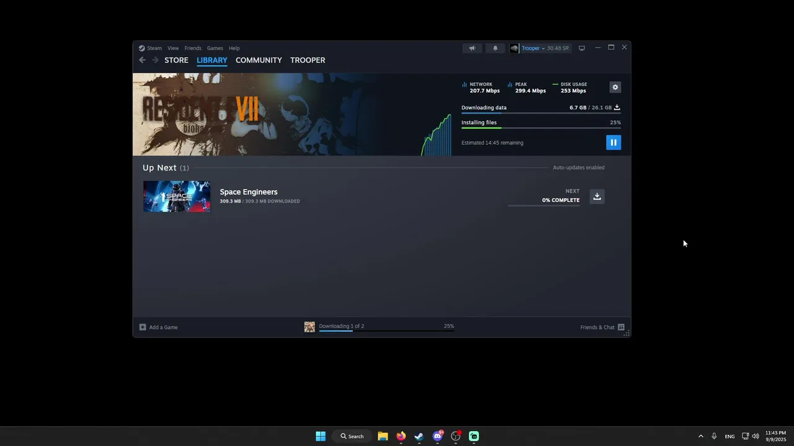Click the bottom Downloading 1 of 2 status
The height and width of the screenshot is (446, 794).
click(342, 326)
